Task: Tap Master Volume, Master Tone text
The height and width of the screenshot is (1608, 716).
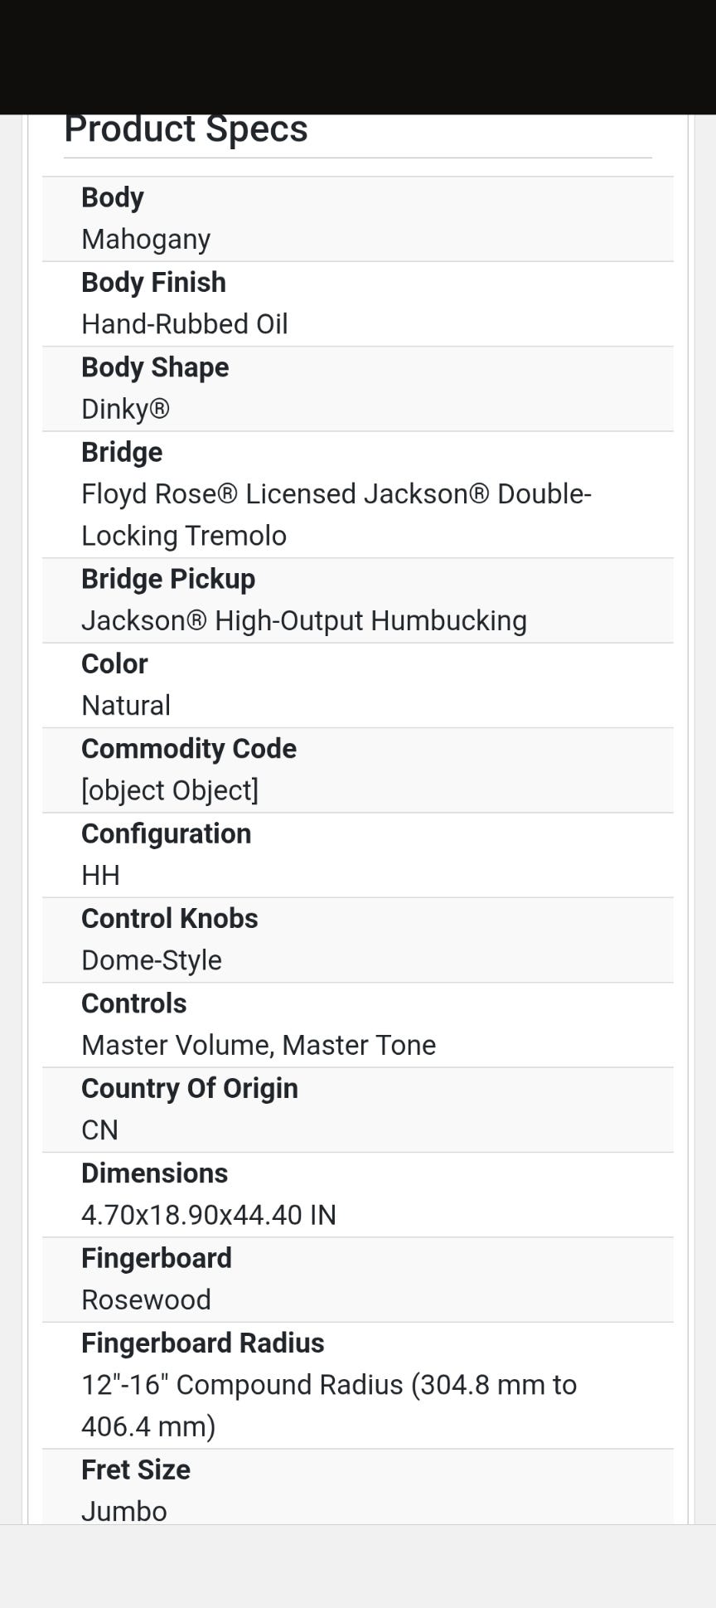Action: point(259,1046)
